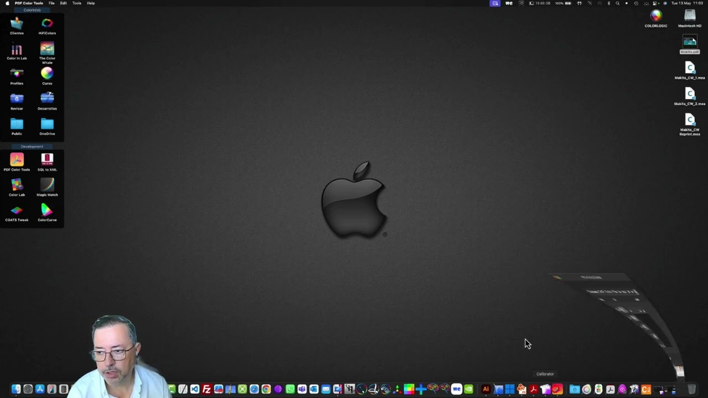This screenshot has height=398, width=708.
Task: Open the Help menu
Action: pyautogui.click(x=91, y=3)
